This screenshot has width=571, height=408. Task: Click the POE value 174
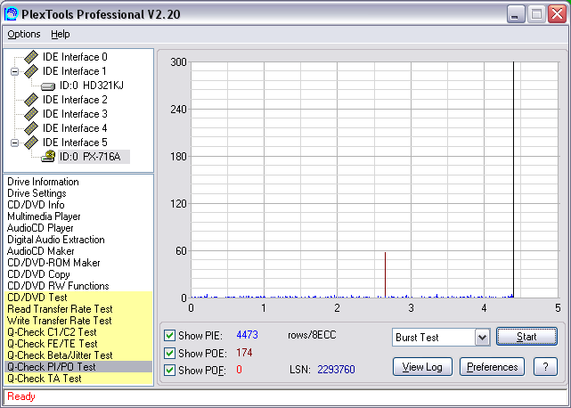pyautogui.click(x=244, y=353)
